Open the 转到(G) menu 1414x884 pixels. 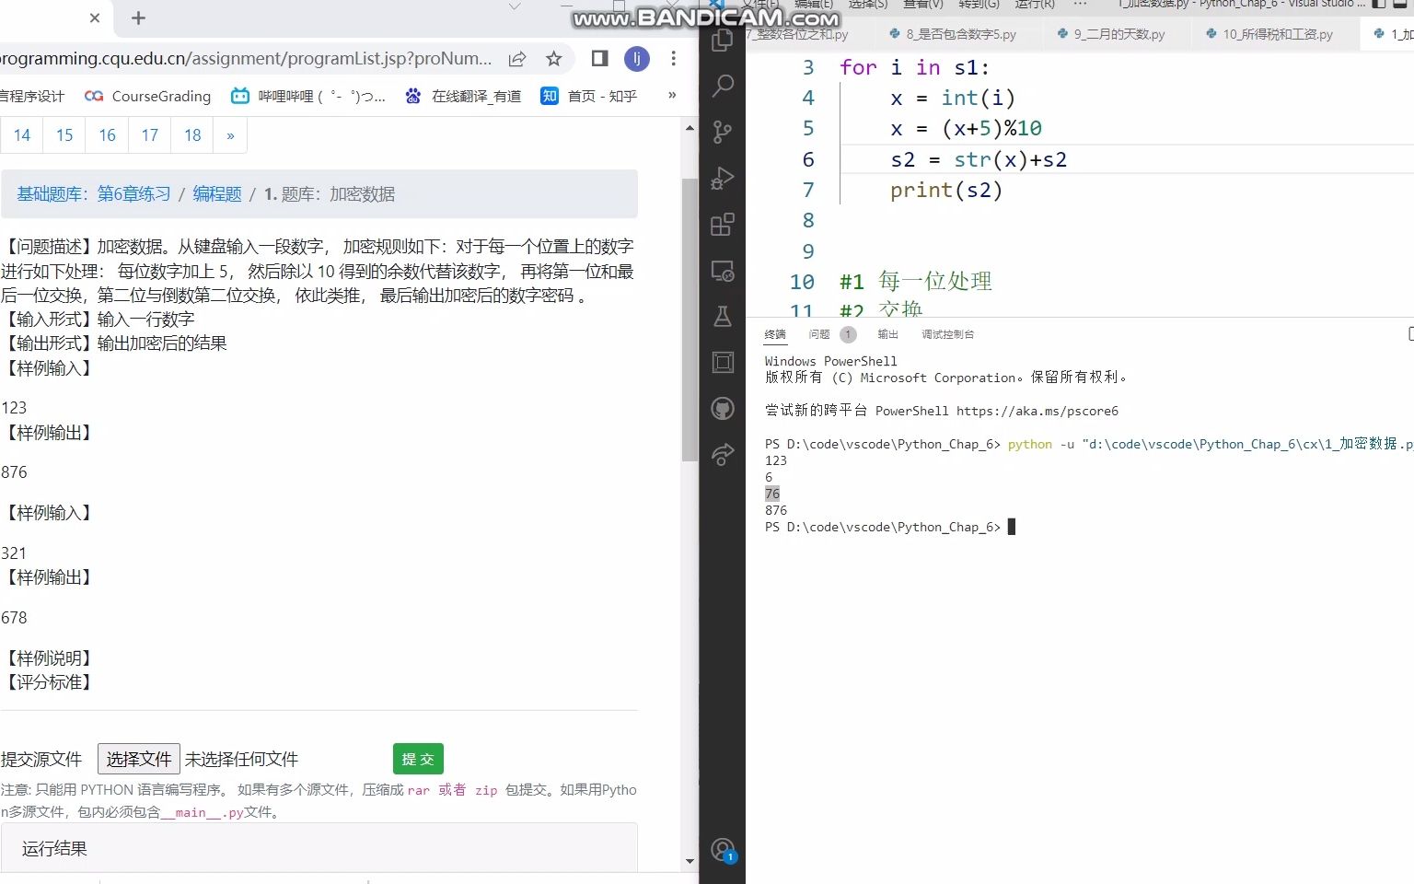979,5
